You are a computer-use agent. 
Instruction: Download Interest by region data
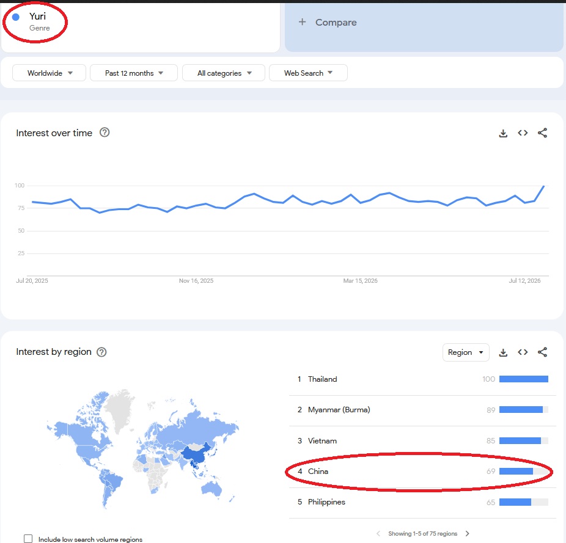503,352
